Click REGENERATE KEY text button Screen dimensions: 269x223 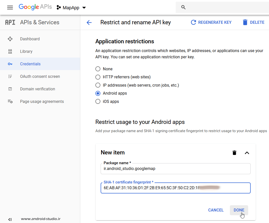pyautogui.click(x=215, y=23)
